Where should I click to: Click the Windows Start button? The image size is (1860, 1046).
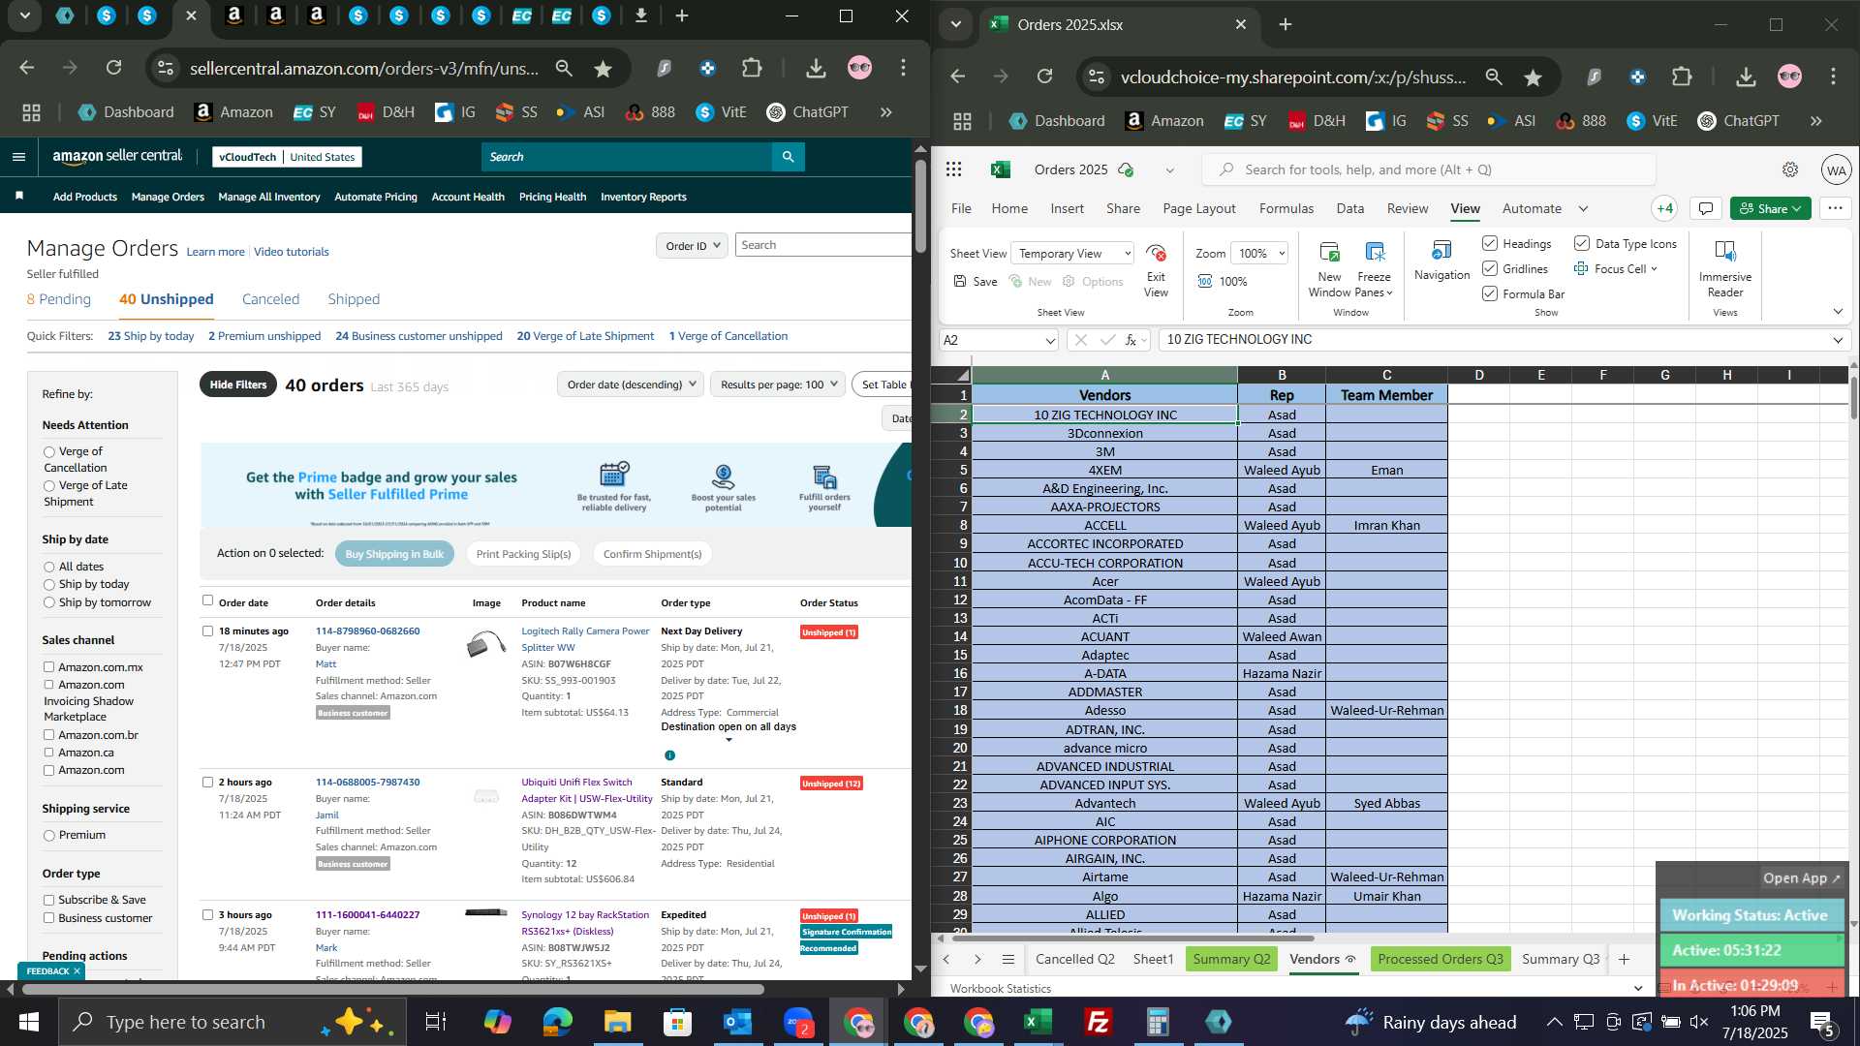point(28,1022)
